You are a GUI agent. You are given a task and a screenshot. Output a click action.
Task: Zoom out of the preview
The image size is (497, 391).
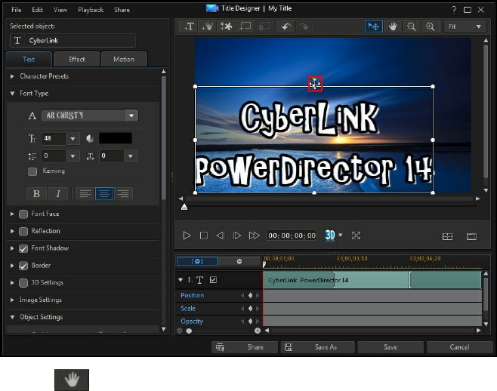[411, 26]
